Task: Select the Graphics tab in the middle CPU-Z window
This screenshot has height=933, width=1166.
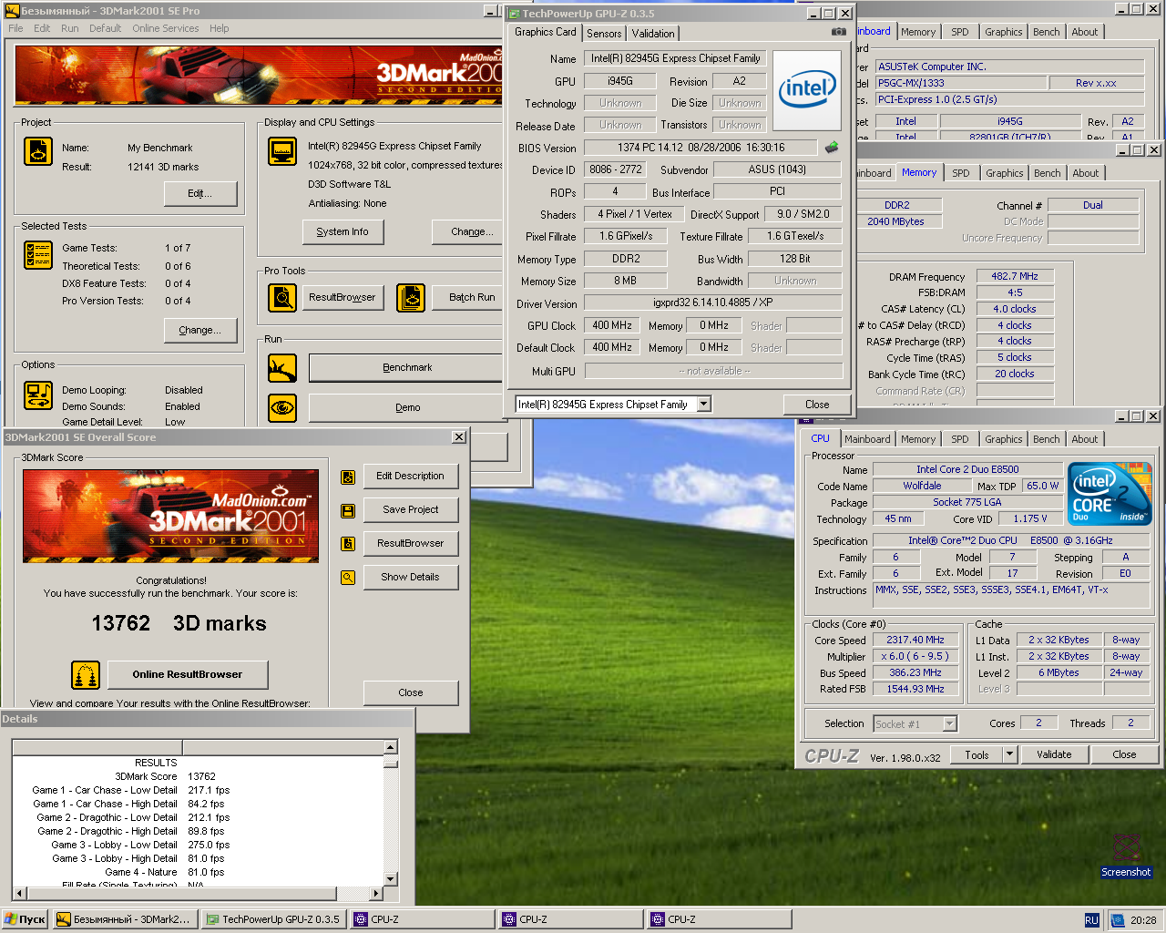Action: 1004,173
